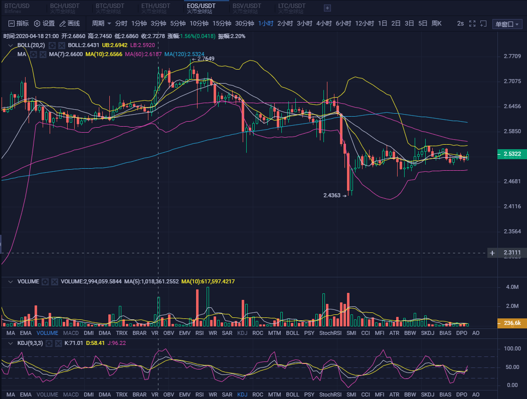Toggle RSI indicator in bottom indicator bar
The image size is (527, 399).
200,394
